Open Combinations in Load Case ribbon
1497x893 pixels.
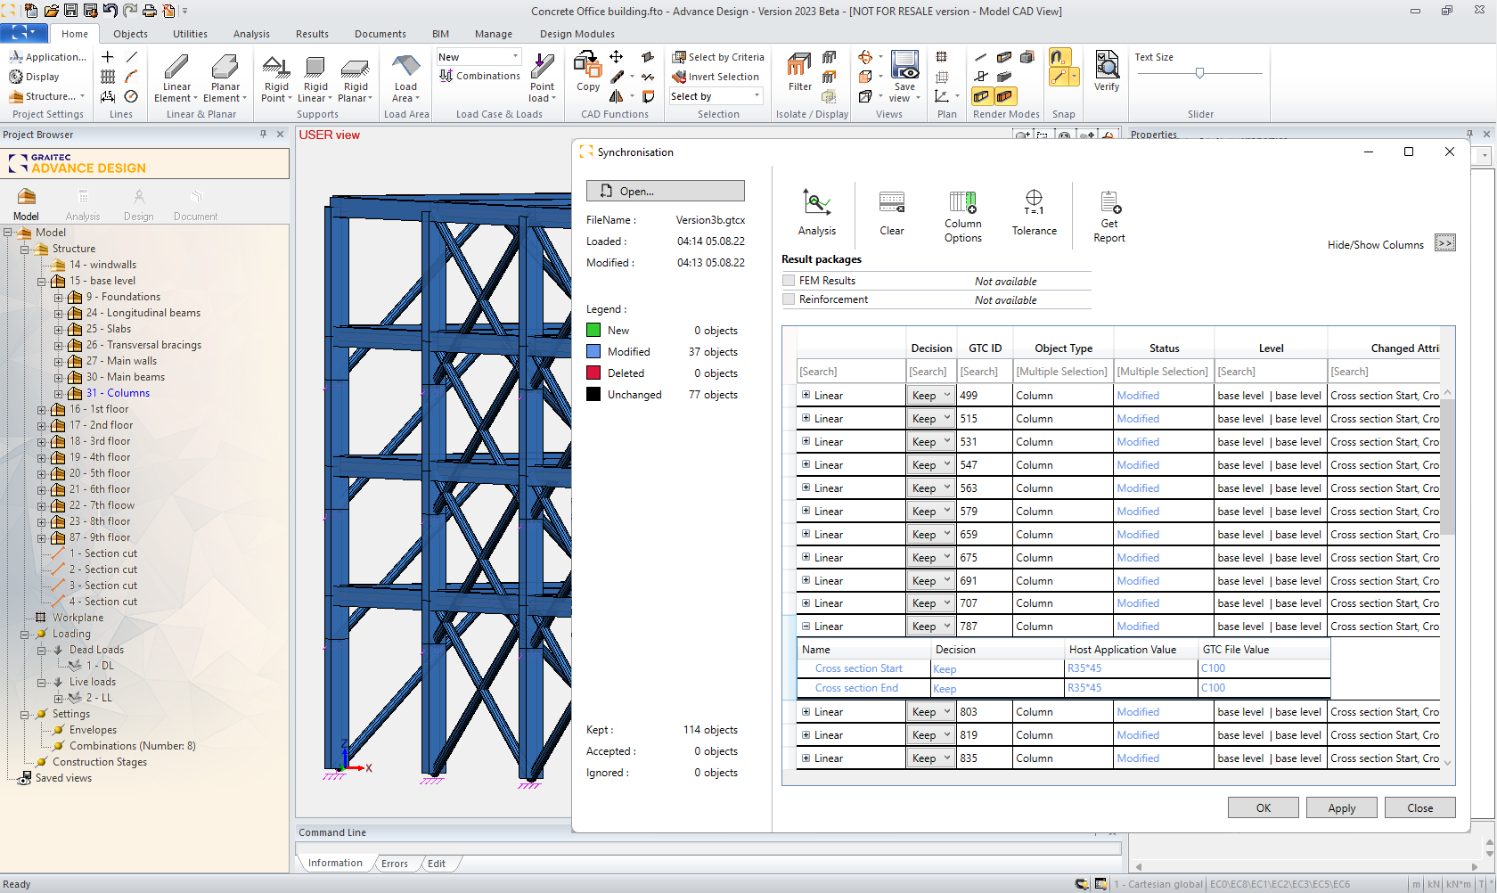[x=479, y=76]
